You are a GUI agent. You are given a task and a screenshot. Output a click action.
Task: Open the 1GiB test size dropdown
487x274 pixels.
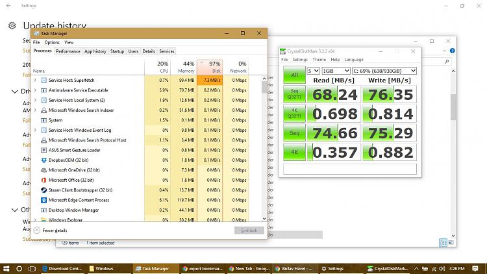pyautogui.click(x=336, y=71)
